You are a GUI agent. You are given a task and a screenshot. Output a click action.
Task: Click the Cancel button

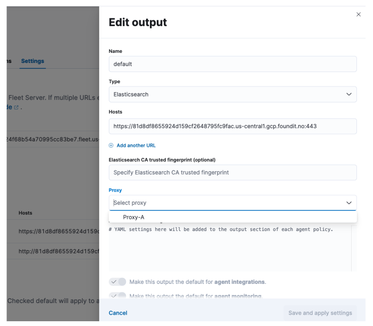[118, 313]
